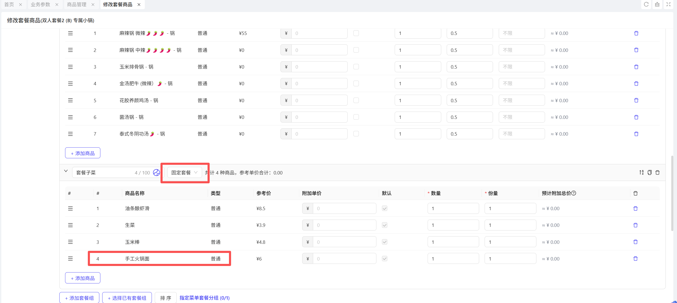The image size is (677, 303).
Task: Click translate icon in 套餐子菜 name field
Action: click(156, 172)
